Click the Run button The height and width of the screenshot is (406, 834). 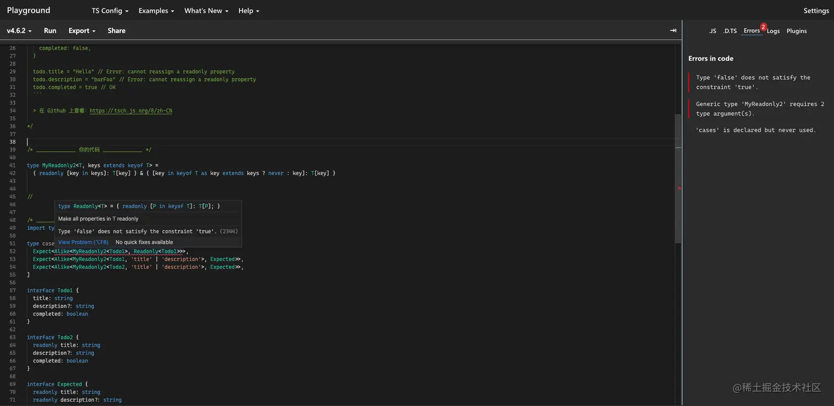pyautogui.click(x=50, y=31)
